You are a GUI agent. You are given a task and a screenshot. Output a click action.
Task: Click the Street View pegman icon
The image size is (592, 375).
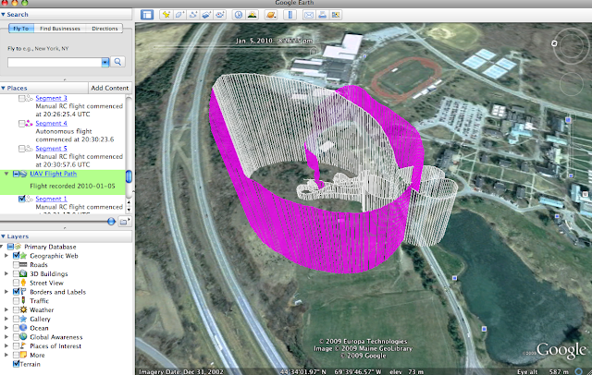(23, 283)
